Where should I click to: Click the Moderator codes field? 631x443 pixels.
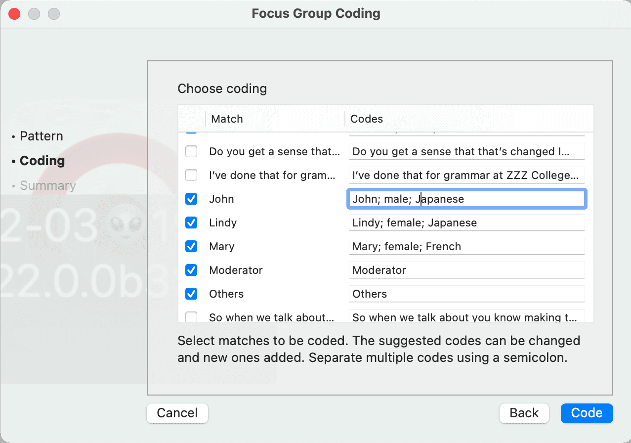point(467,270)
